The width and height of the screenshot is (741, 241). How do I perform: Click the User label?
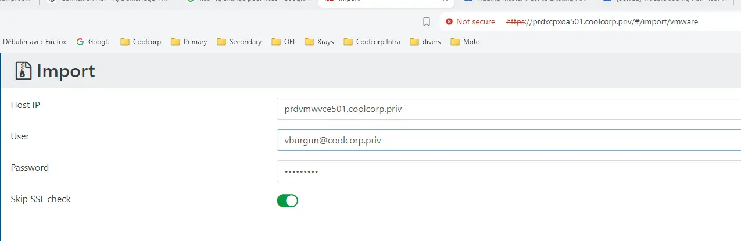click(x=20, y=136)
